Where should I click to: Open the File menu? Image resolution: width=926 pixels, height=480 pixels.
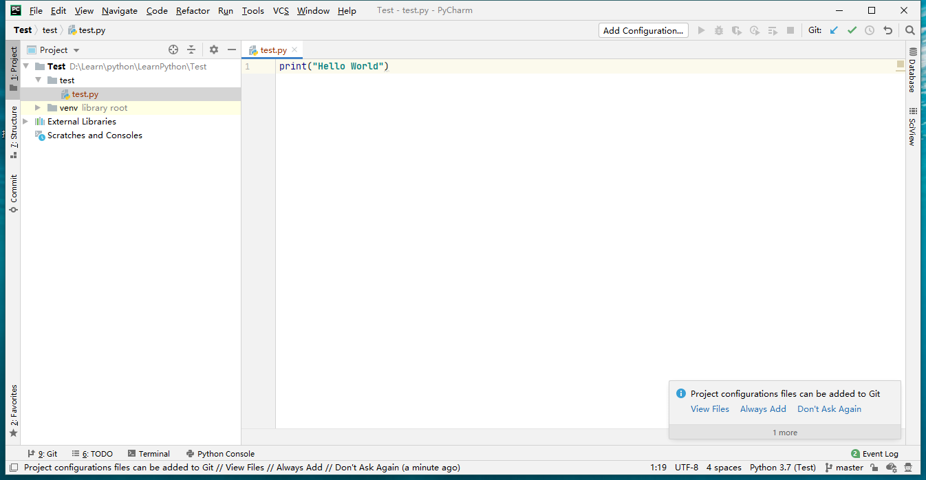click(36, 11)
